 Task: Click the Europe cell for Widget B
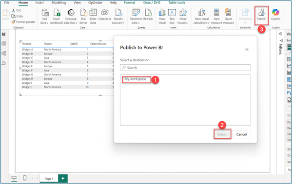[48, 54]
